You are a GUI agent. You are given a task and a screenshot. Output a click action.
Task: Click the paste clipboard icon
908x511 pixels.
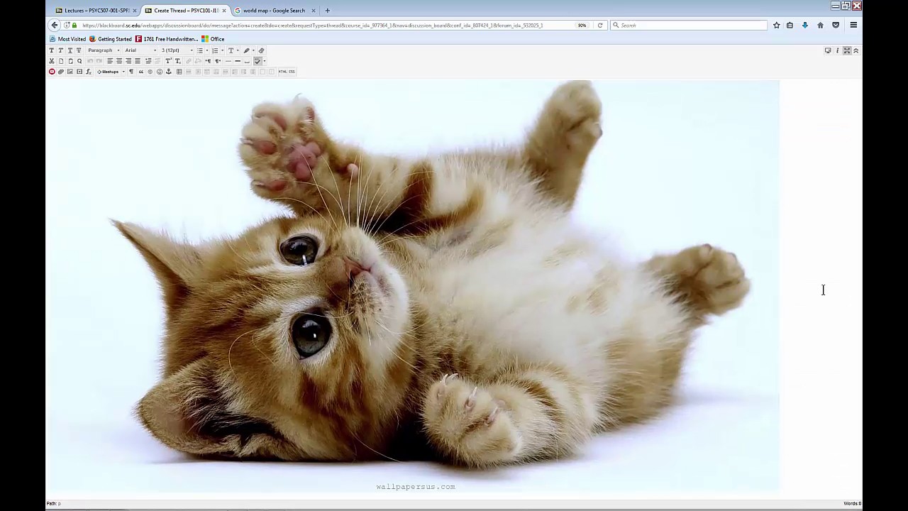[x=70, y=61]
